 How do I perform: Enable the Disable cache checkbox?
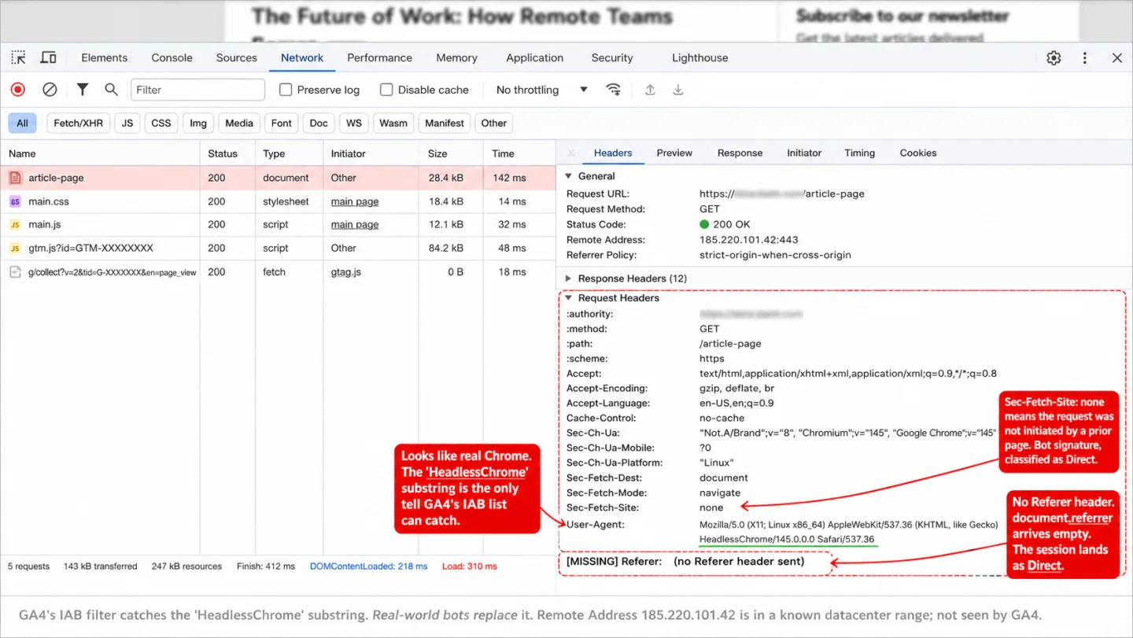[x=386, y=90]
